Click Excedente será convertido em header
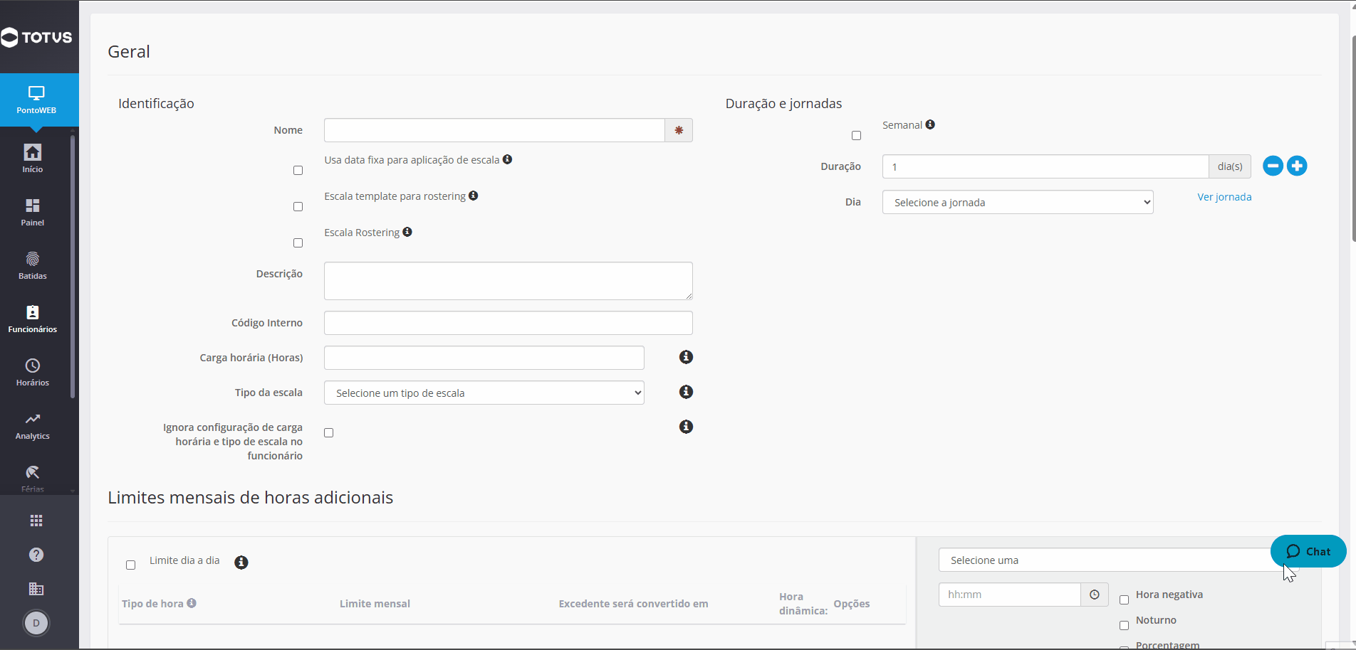1356x650 pixels. click(x=633, y=604)
